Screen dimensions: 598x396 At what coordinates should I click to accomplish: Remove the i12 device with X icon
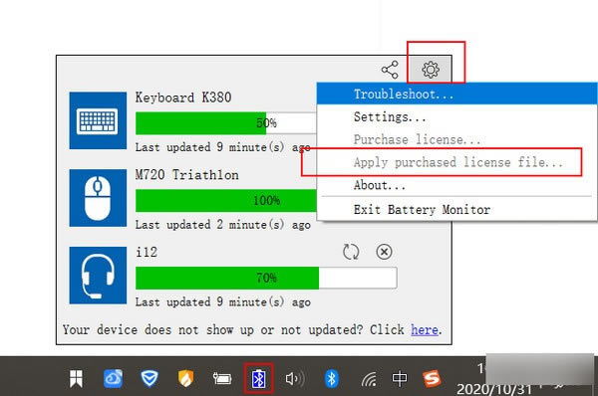click(x=384, y=252)
